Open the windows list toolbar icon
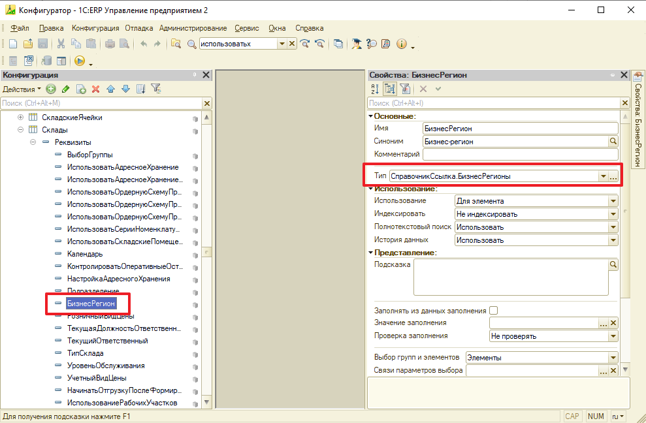 (x=338, y=44)
